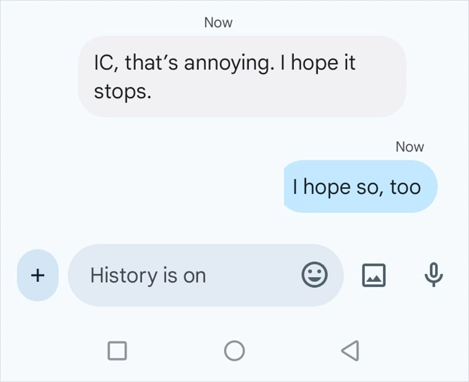Open recent apps with the square button

(x=117, y=350)
